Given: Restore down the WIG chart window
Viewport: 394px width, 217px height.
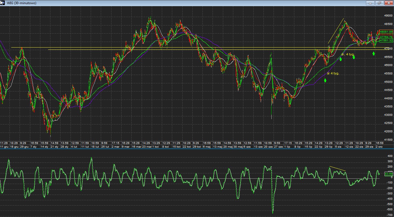Looking at the screenshot, I should click(x=379, y=3).
